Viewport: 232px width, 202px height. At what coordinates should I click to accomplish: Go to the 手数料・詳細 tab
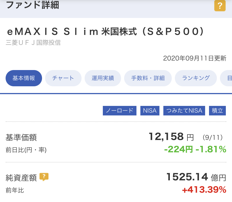point(148,78)
